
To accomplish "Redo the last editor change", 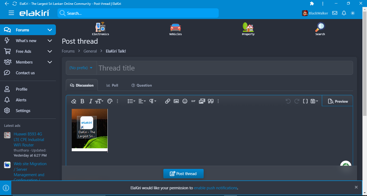I will pyautogui.click(x=297, y=101).
